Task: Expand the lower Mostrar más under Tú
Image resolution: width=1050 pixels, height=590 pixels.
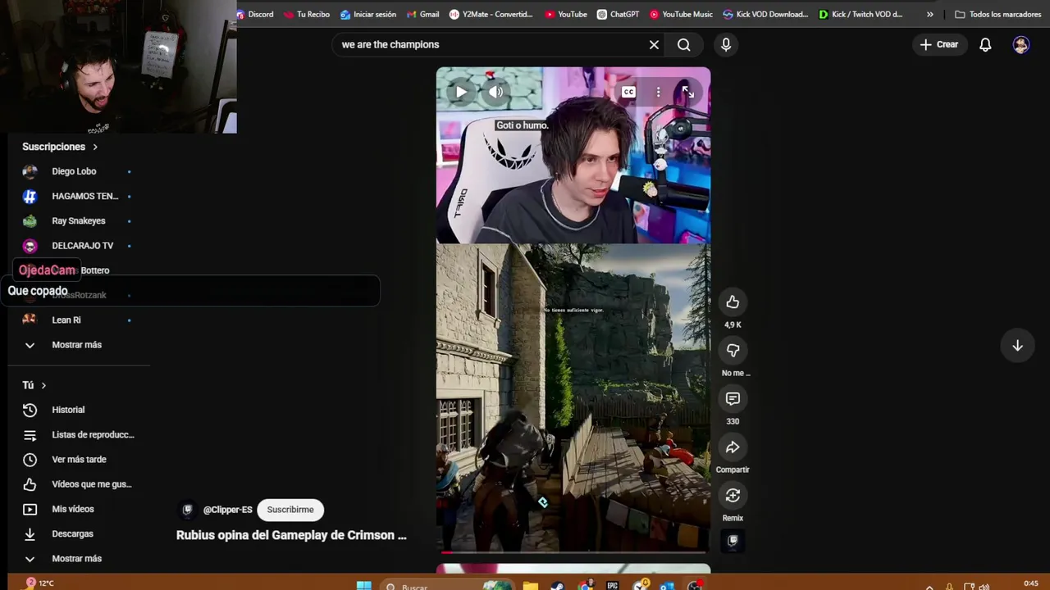Action: [x=77, y=559]
